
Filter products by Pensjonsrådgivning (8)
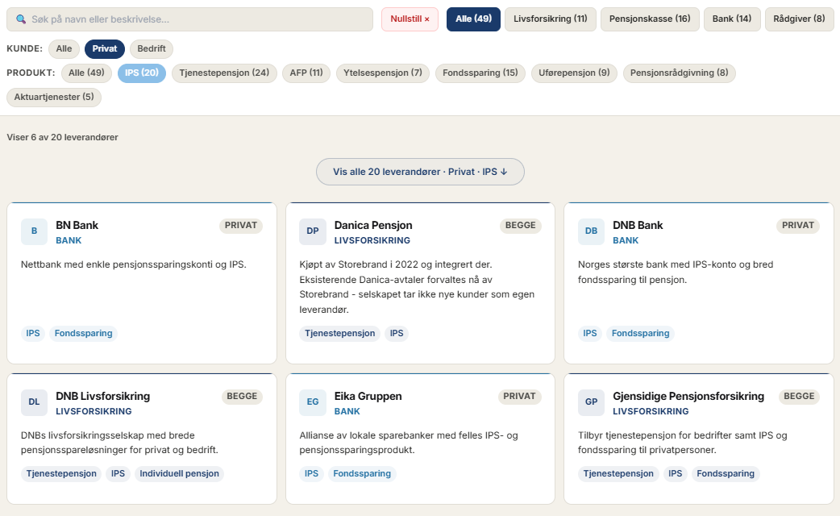[679, 73]
